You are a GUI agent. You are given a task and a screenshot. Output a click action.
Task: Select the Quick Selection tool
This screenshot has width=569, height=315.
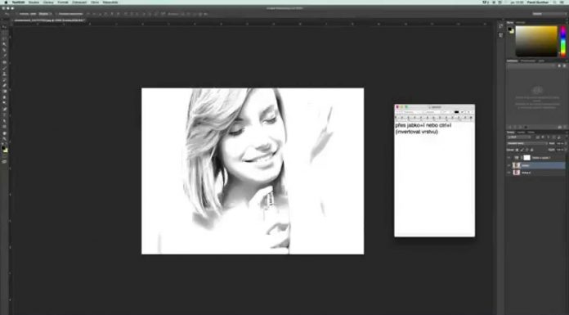click(x=4, y=44)
